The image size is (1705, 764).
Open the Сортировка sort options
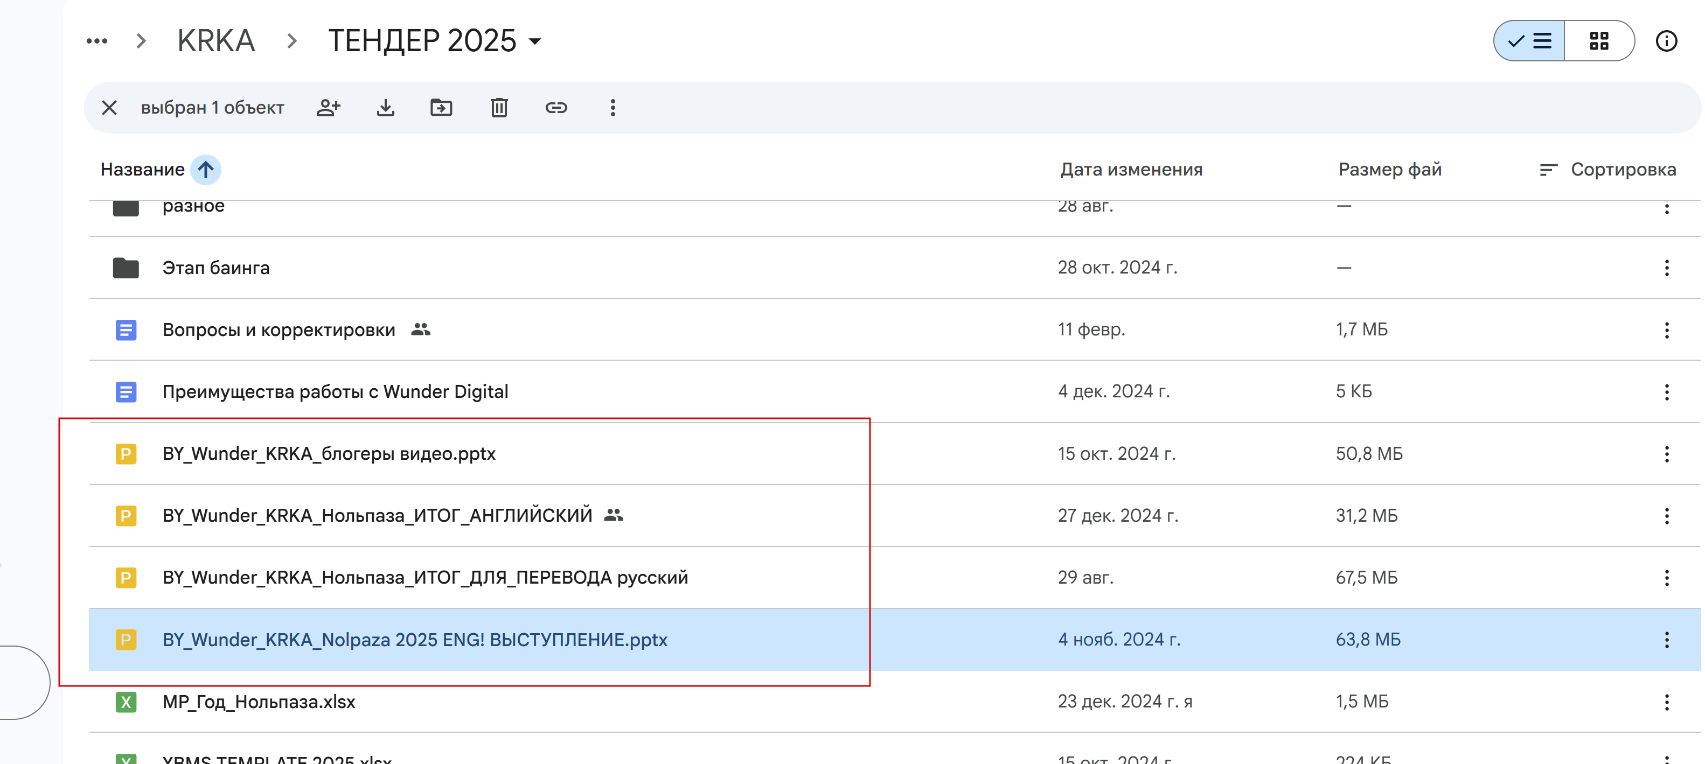pyautogui.click(x=1607, y=170)
